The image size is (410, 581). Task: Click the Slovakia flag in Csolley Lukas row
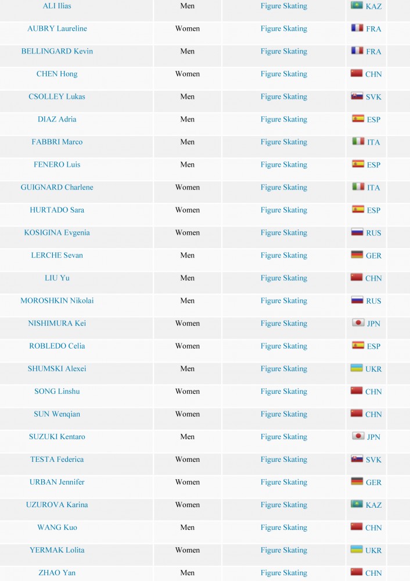click(357, 96)
